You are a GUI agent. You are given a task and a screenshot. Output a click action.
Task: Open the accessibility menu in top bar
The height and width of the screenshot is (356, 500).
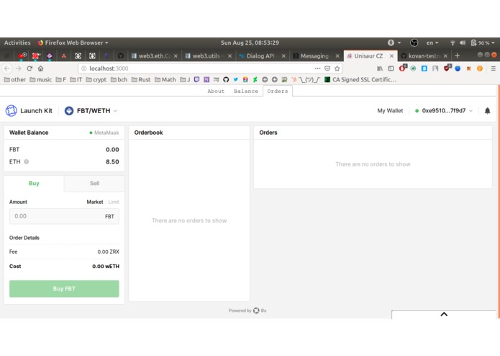click(394, 43)
